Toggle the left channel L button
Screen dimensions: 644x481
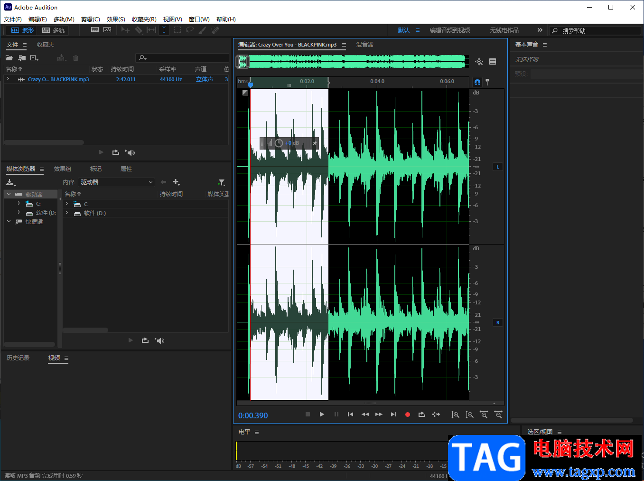(497, 167)
